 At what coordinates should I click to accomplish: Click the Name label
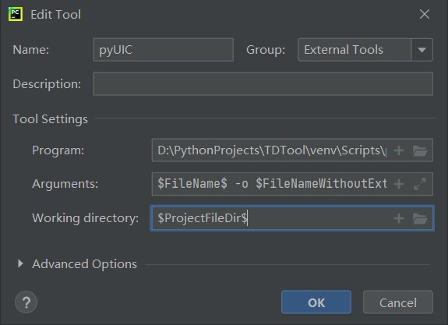coord(31,50)
